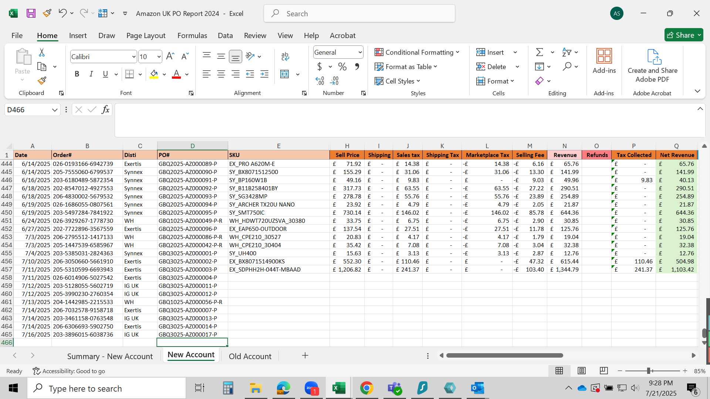
Task: Apply Comma Style format
Action: tap(357, 67)
